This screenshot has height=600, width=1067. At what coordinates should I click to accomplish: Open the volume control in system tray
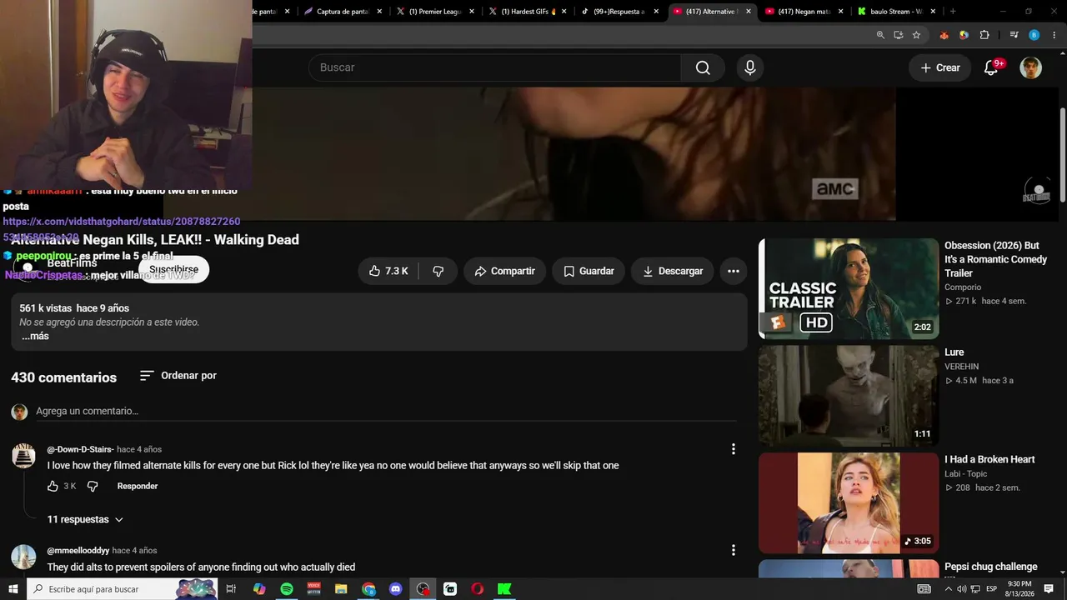coord(961,589)
